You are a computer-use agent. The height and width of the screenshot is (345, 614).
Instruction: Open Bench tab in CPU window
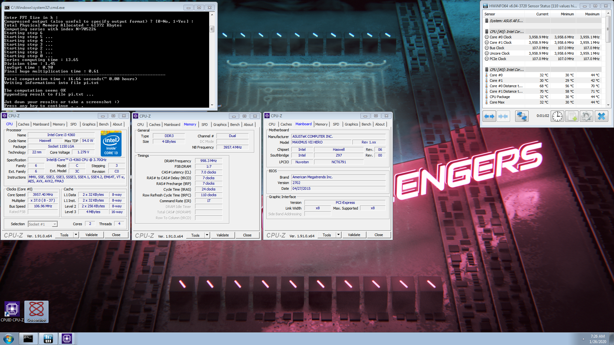[x=104, y=124]
